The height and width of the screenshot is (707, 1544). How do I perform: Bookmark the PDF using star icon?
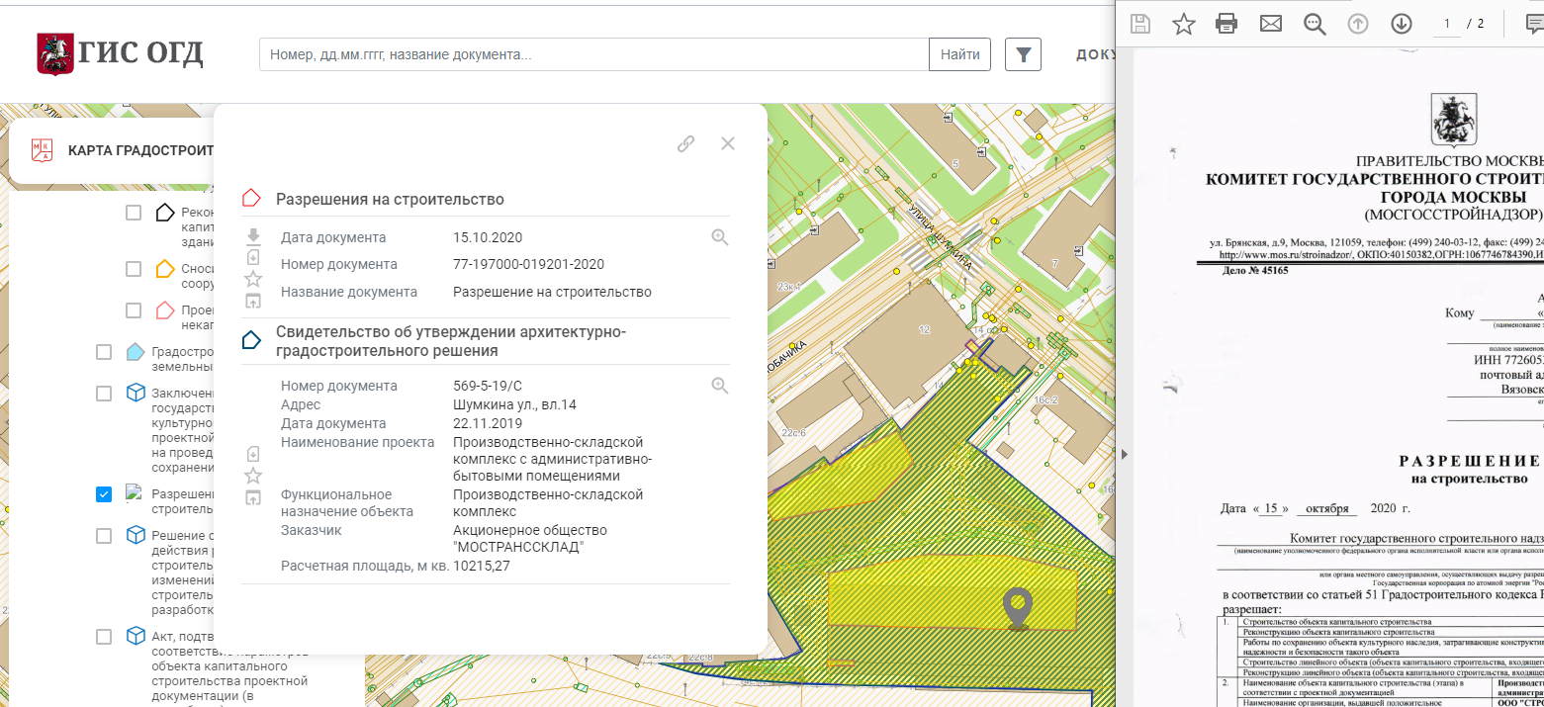pos(1184,24)
